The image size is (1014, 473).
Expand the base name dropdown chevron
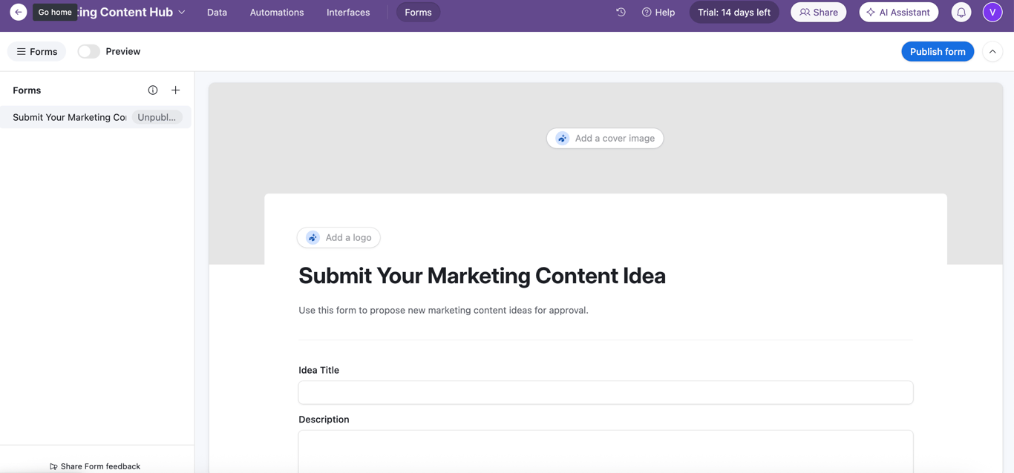pyautogui.click(x=182, y=12)
